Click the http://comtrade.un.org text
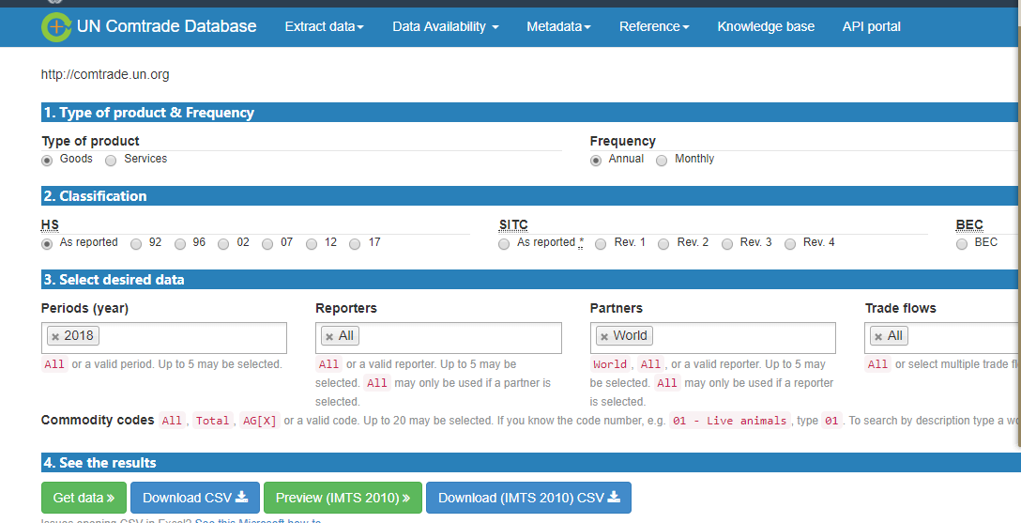The height and width of the screenshot is (523, 1021). click(x=105, y=75)
